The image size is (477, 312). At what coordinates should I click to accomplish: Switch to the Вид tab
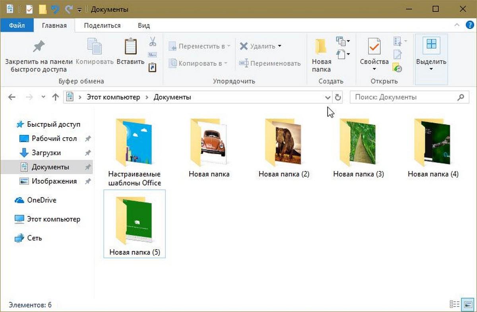pos(143,25)
